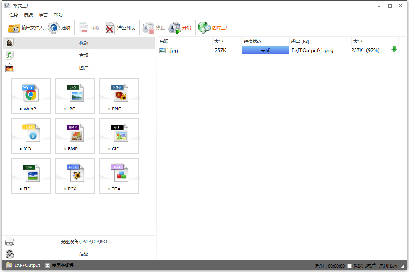The height and width of the screenshot is (272, 409).
Task: Toggle the 使用多线程 multithreading checkbox
Action: click(x=47, y=265)
